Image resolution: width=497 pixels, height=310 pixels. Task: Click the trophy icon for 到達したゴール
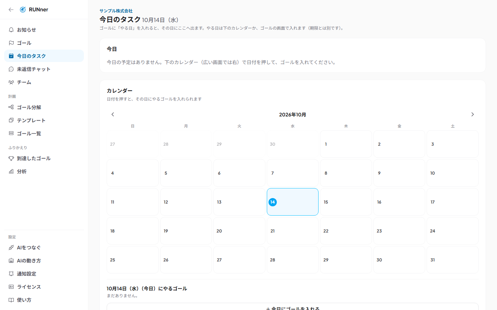(11, 158)
